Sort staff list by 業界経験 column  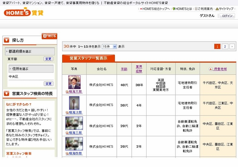point(139,69)
